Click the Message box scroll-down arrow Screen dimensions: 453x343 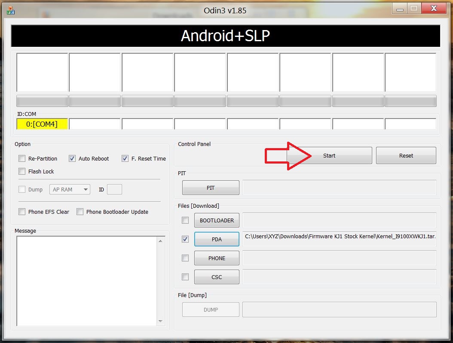[161, 321]
